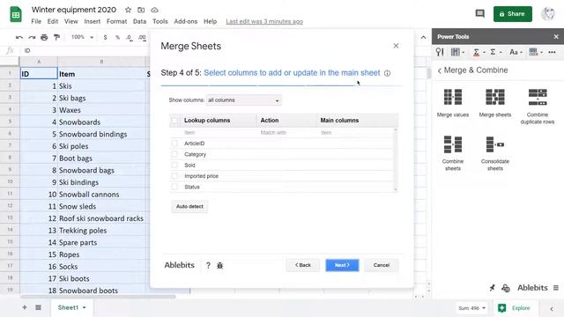564x317 pixels.
Task: Check the Sold column checkbox
Action: (x=174, y=165)
